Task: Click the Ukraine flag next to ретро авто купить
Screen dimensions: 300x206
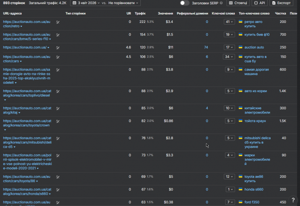Action: click(x=240, y=22)
